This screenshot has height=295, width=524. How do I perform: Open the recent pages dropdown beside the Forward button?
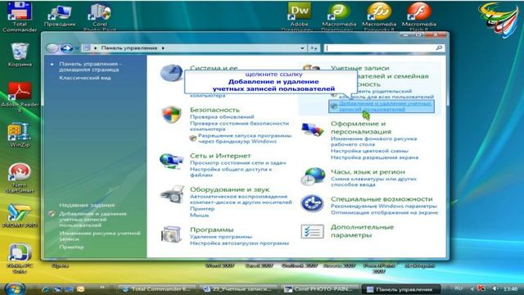pyautogui.click(x=77, y=48)
